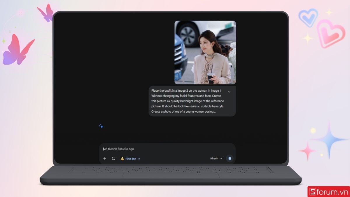Remove the Hình ảnh chip with its X
The width and height of the screenshot is (350, 197).
139,158
